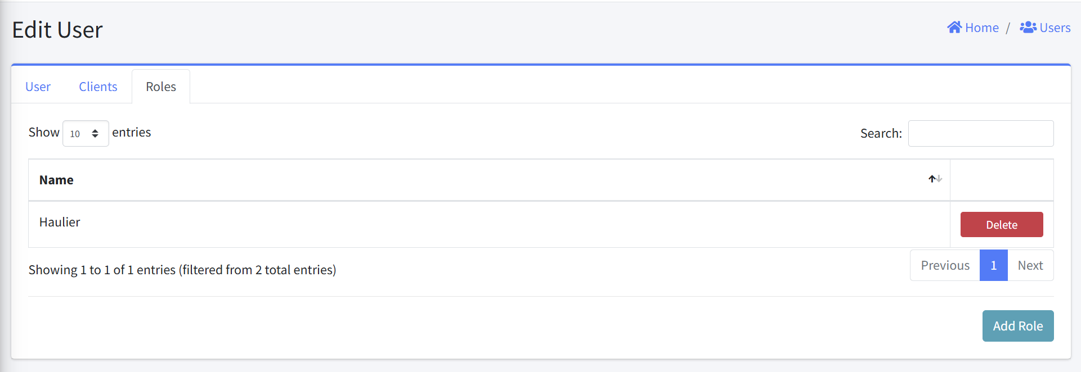1081x372 pixels.
Task: Go to the Previous page of results
Action: pyautogui.click(x=945, y=265)
